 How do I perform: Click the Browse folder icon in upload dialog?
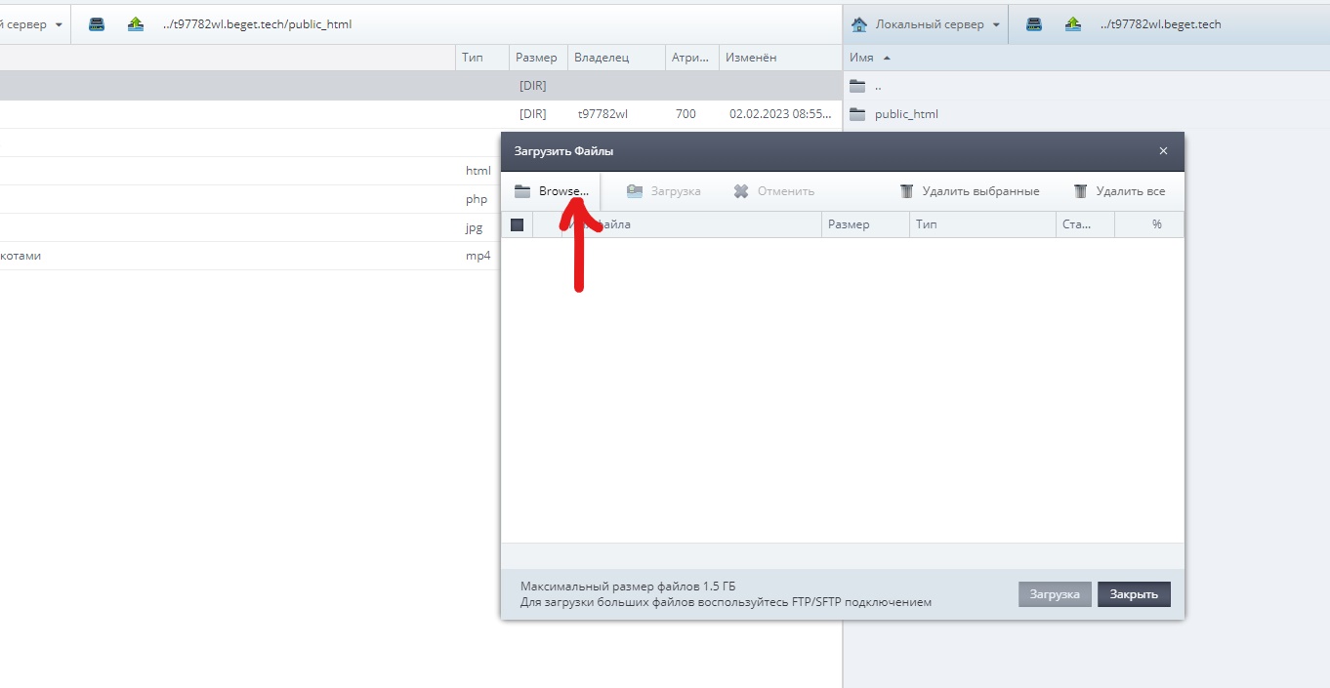(522, 191)
